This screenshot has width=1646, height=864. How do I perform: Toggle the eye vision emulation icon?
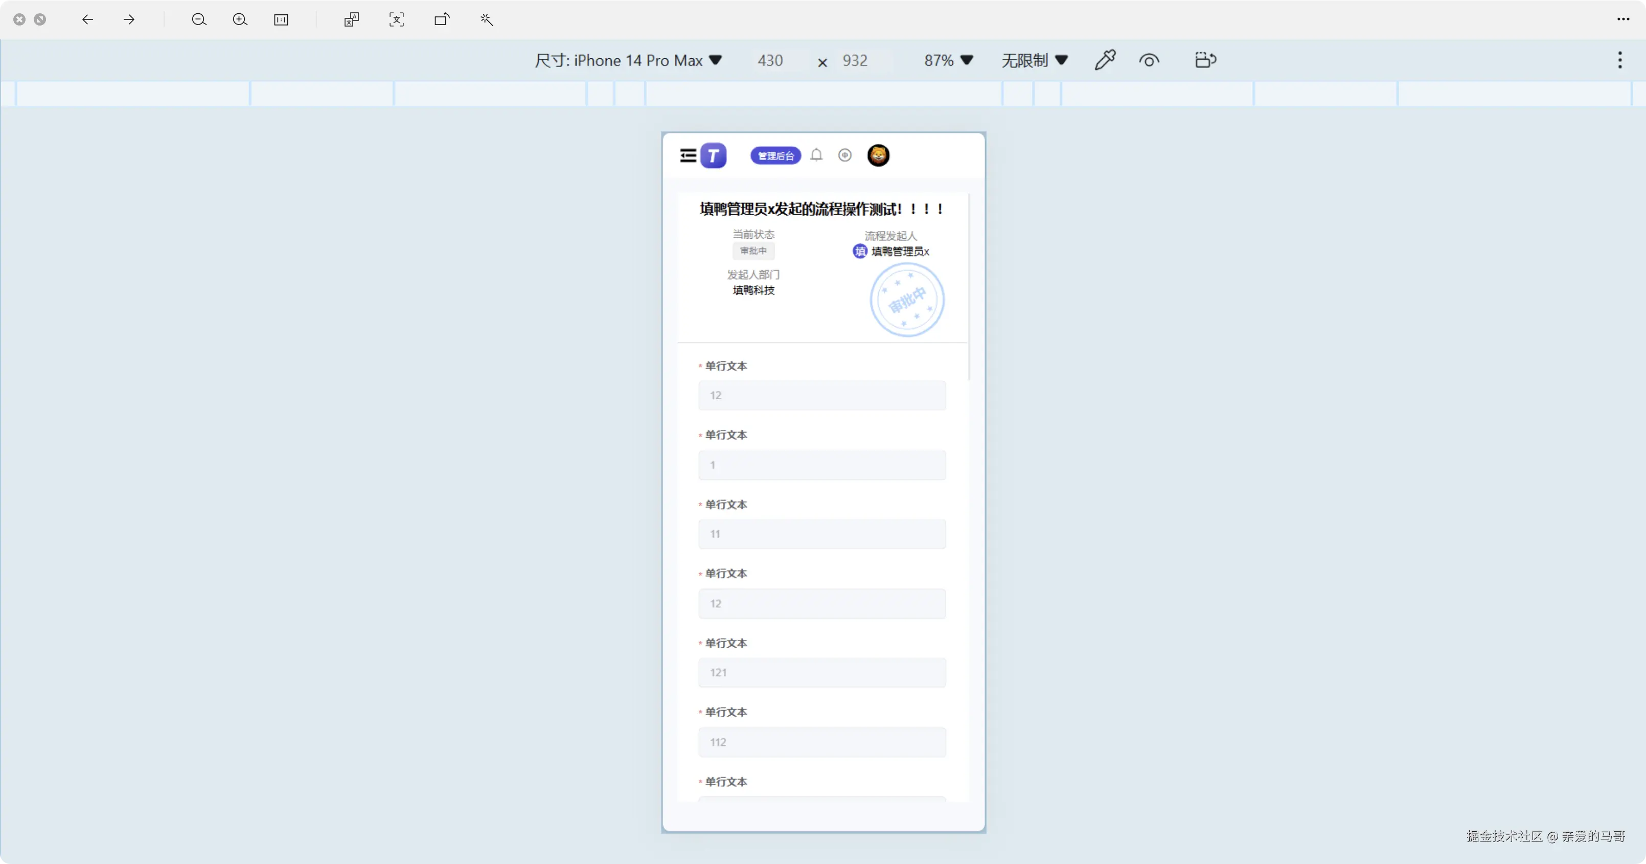point(1149,60)
